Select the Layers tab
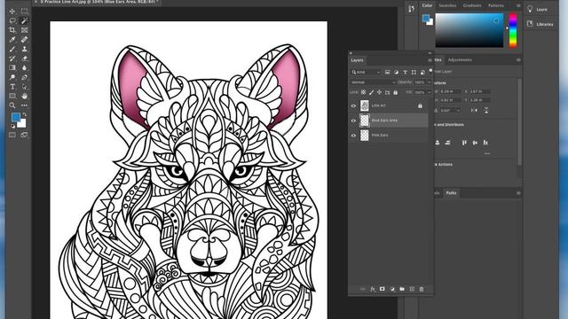Image resolution: width=568 pixels, height=319 pixels. pos(357,60)
